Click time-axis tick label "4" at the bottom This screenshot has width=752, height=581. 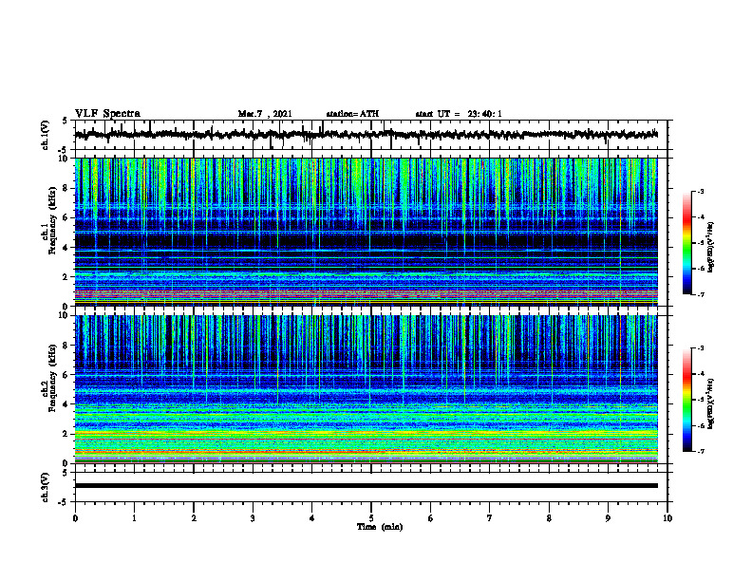[x=312, y=518]
